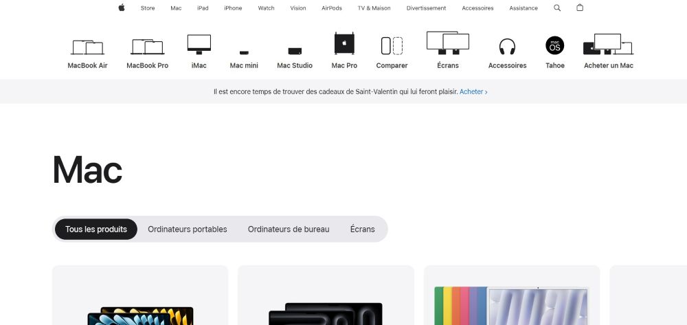
Task: Click the Tahoe text label
Action: (x=554, y=65)
